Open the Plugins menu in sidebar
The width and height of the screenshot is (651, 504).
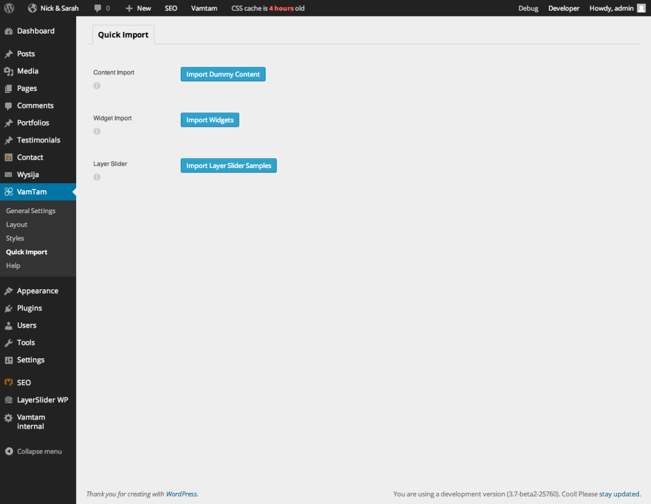(29, 308)
